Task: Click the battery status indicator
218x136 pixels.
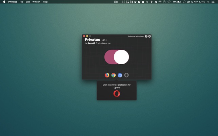Action: (x=177, y=2)
